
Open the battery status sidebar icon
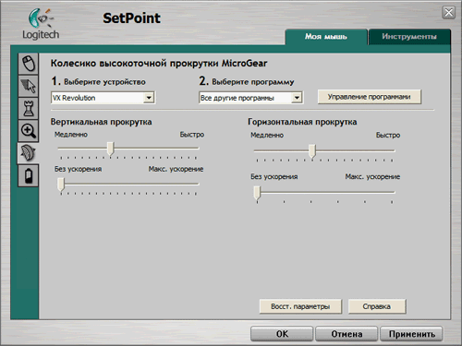click(29, 175)
